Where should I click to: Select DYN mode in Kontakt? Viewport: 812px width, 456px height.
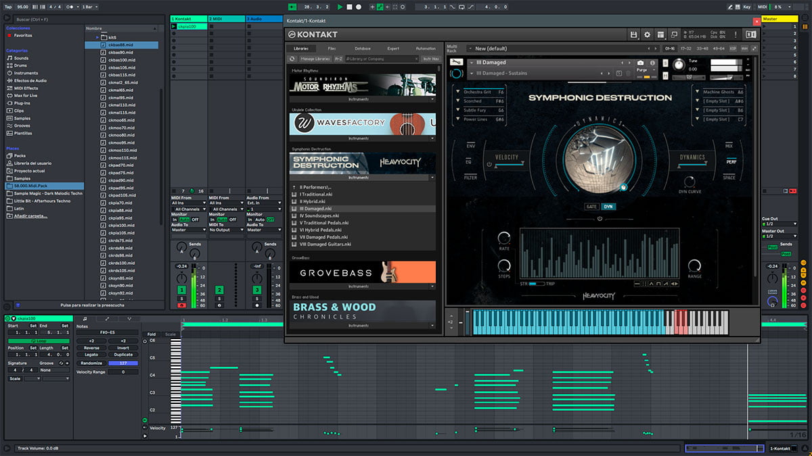[x=608, y=206]
